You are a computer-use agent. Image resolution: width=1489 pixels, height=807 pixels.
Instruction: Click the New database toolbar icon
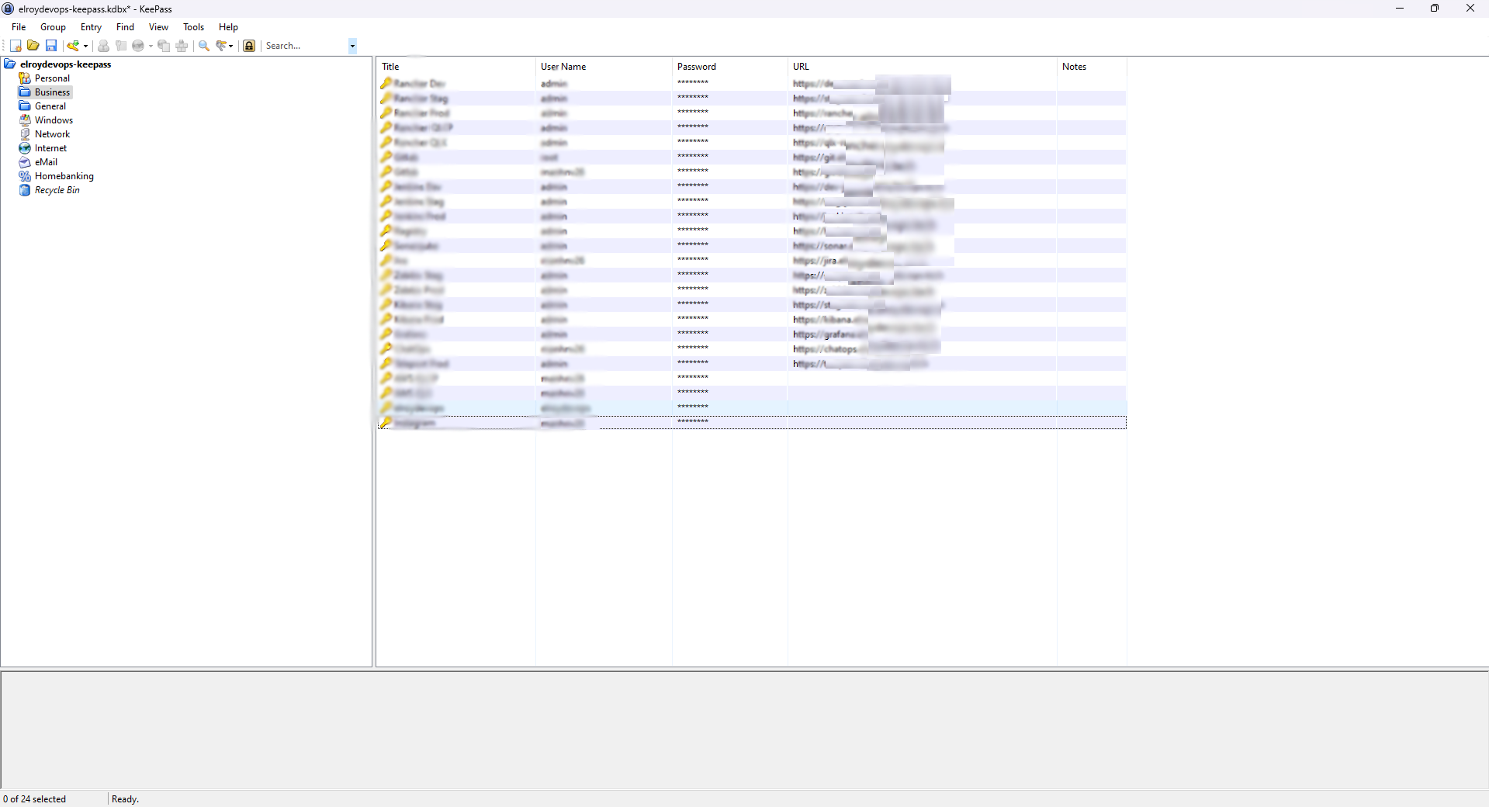pos(16,46)
